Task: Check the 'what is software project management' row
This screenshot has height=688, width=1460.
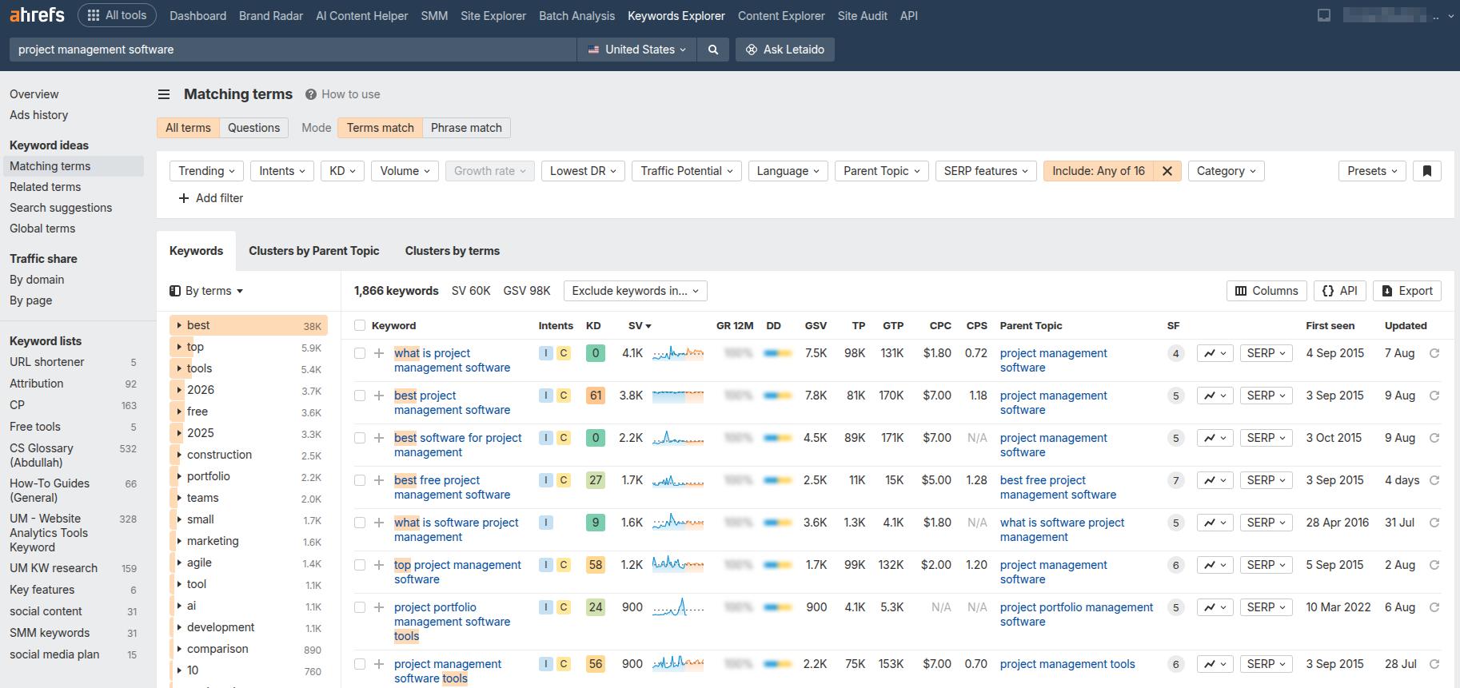Action: pyautogui.click(x=360, y=523)
